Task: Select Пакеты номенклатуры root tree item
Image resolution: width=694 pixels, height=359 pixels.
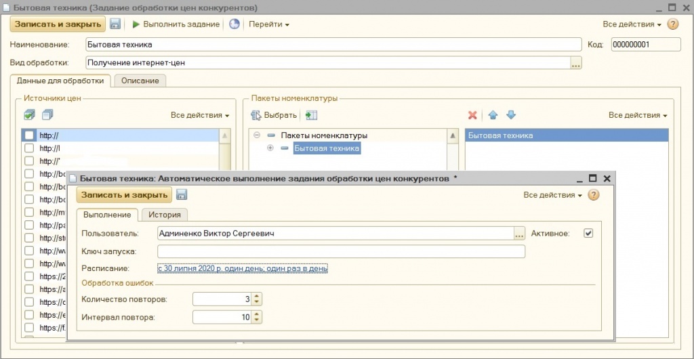Action: coord(324,135)
